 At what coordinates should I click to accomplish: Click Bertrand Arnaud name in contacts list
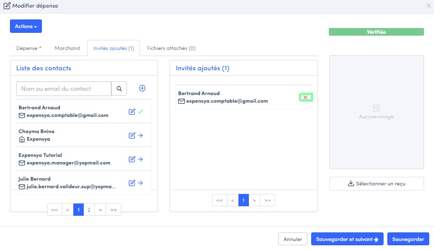(39, 107)
